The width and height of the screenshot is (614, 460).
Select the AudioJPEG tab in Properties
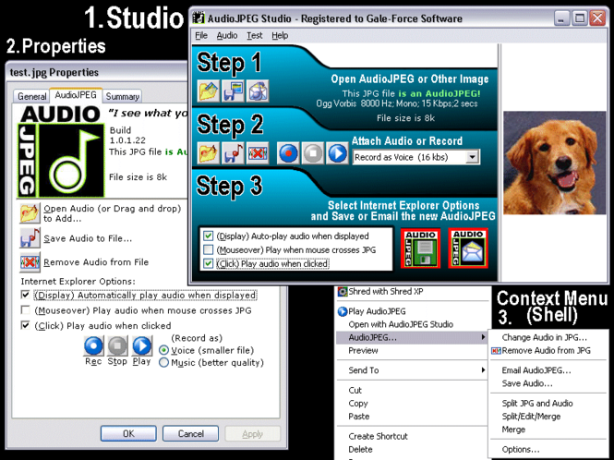pyautogui.click(x=76, y=95)
